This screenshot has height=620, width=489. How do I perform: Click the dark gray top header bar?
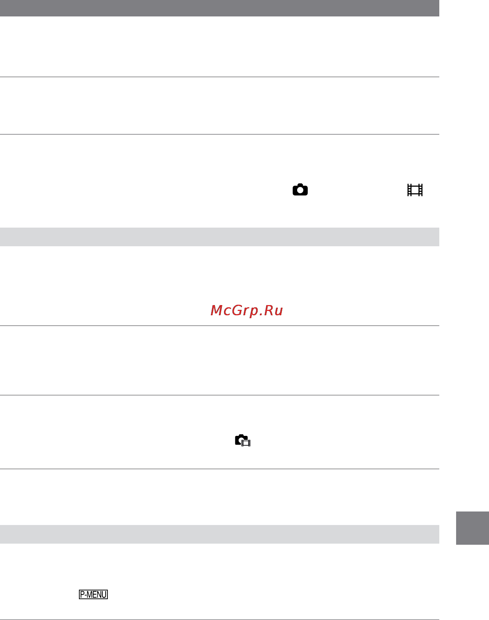tap(219, 8)
